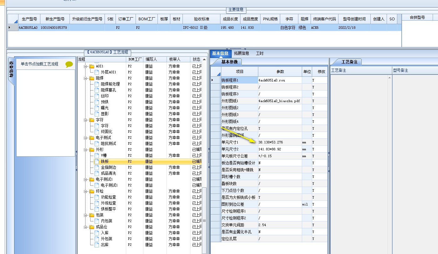This screenshot has height=254, width=438.
Task: Click document icon beside 预烘
Action: click(97, 102)
